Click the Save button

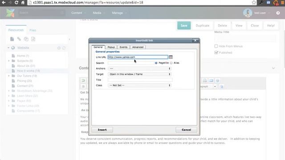(184, 26)
